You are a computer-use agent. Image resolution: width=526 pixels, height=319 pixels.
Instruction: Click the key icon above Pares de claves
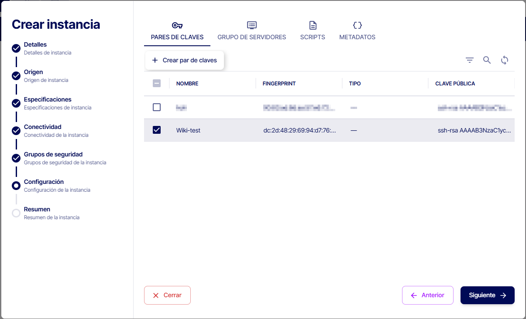point(177,25)
